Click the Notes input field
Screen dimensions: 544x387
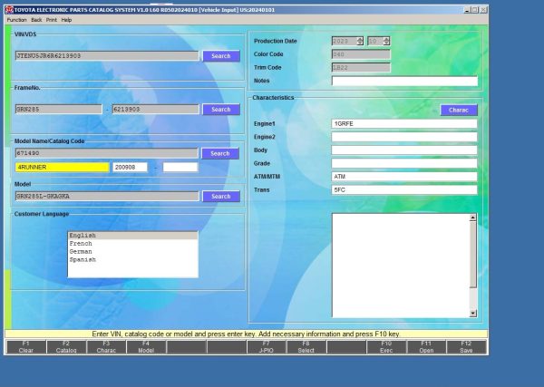[x=403, y=81]
